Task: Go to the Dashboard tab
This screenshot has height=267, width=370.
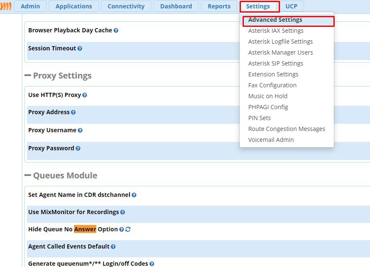Action: (x=176, y=6)
